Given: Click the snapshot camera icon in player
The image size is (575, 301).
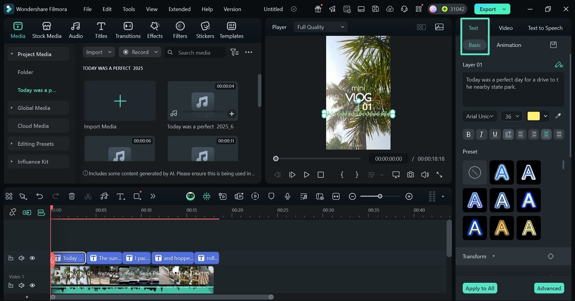Looking at the screenshot, I should pos(410,175).
